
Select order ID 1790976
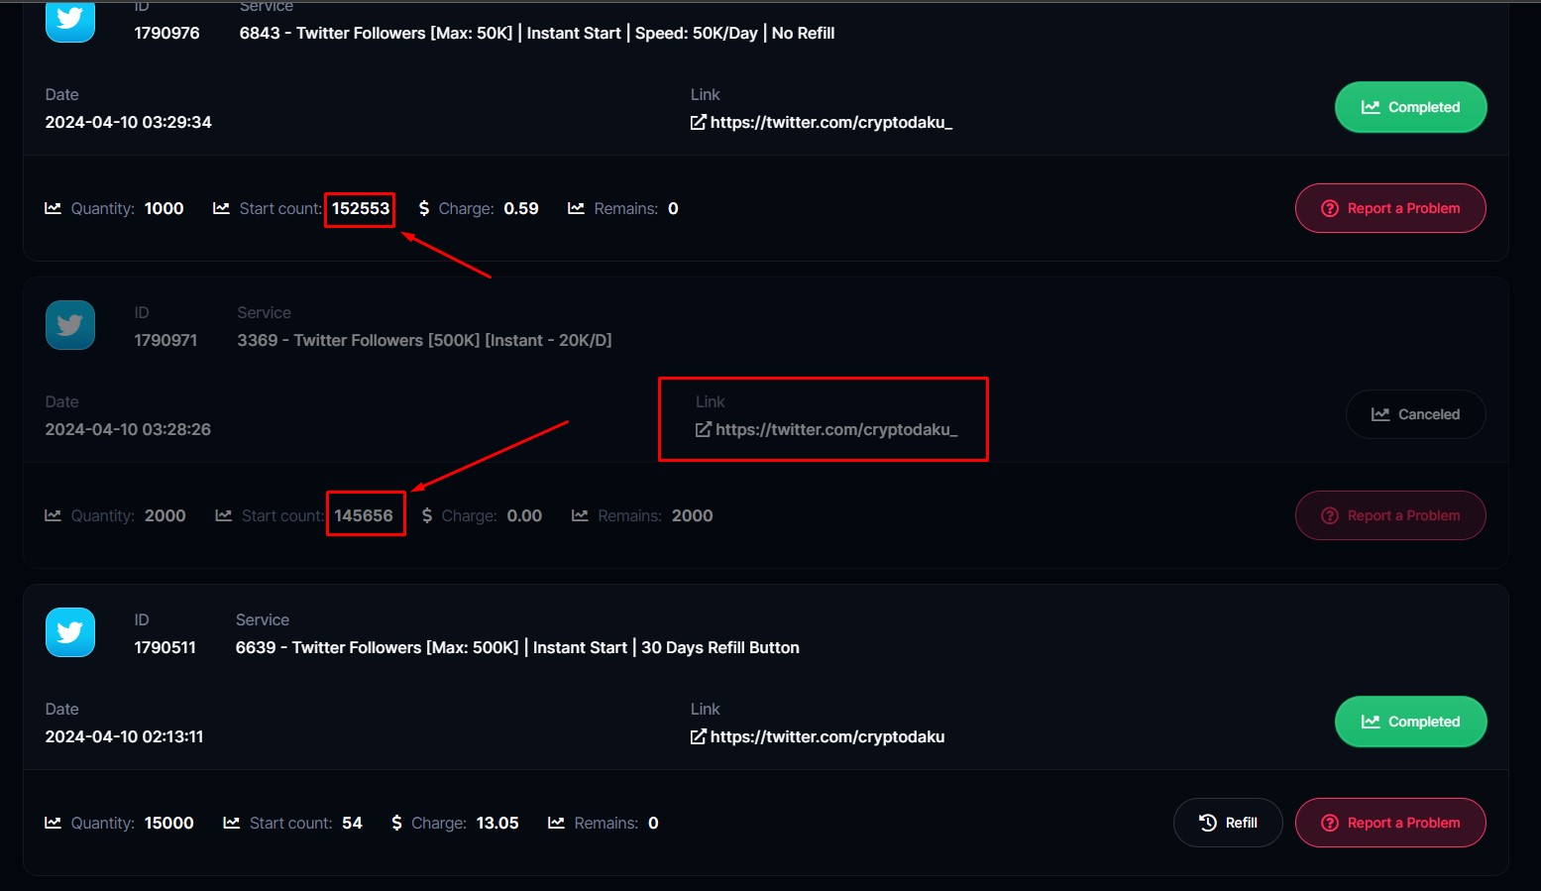[166, 33]
